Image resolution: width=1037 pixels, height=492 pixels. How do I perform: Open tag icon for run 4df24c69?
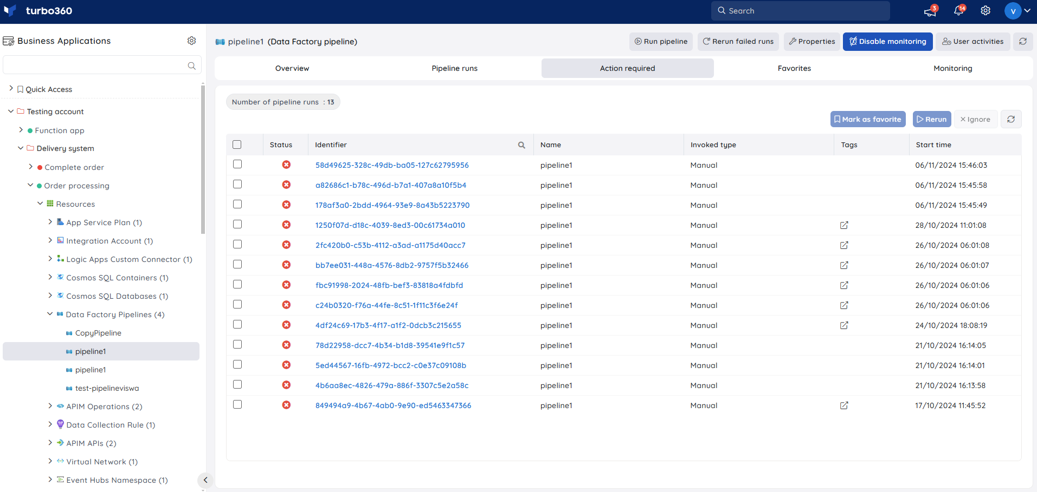pos(844,325)
